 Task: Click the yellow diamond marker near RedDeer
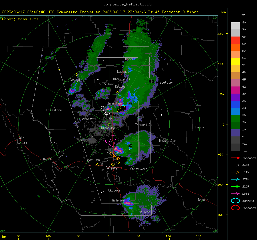117,93
